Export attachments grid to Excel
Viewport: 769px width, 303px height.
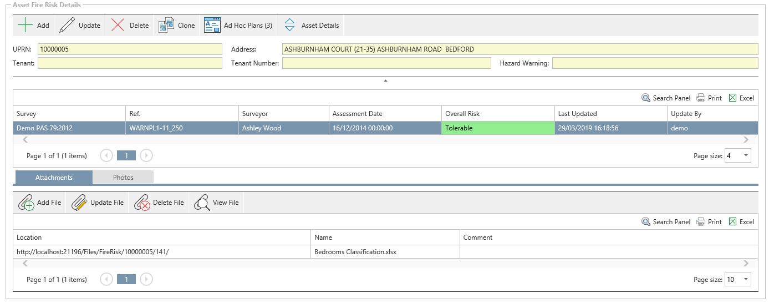pyautogui.click(x=741, y=222)
